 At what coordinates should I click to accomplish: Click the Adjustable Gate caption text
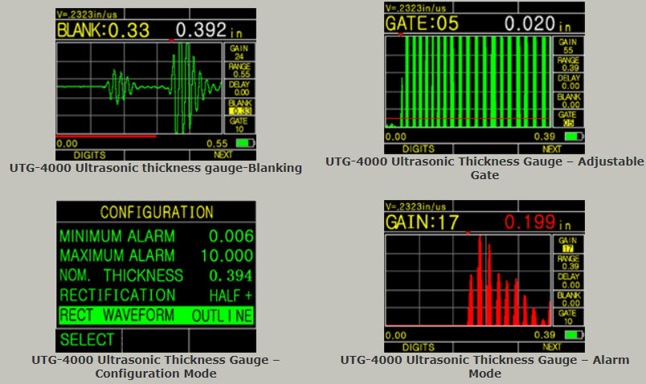(x=484, y=168)
